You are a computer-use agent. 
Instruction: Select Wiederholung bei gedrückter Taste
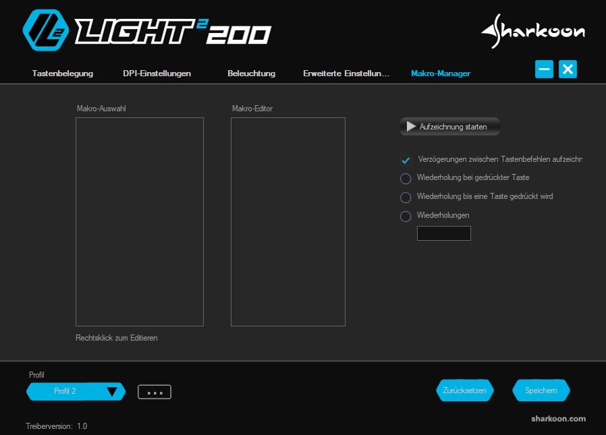click(406, 179)
